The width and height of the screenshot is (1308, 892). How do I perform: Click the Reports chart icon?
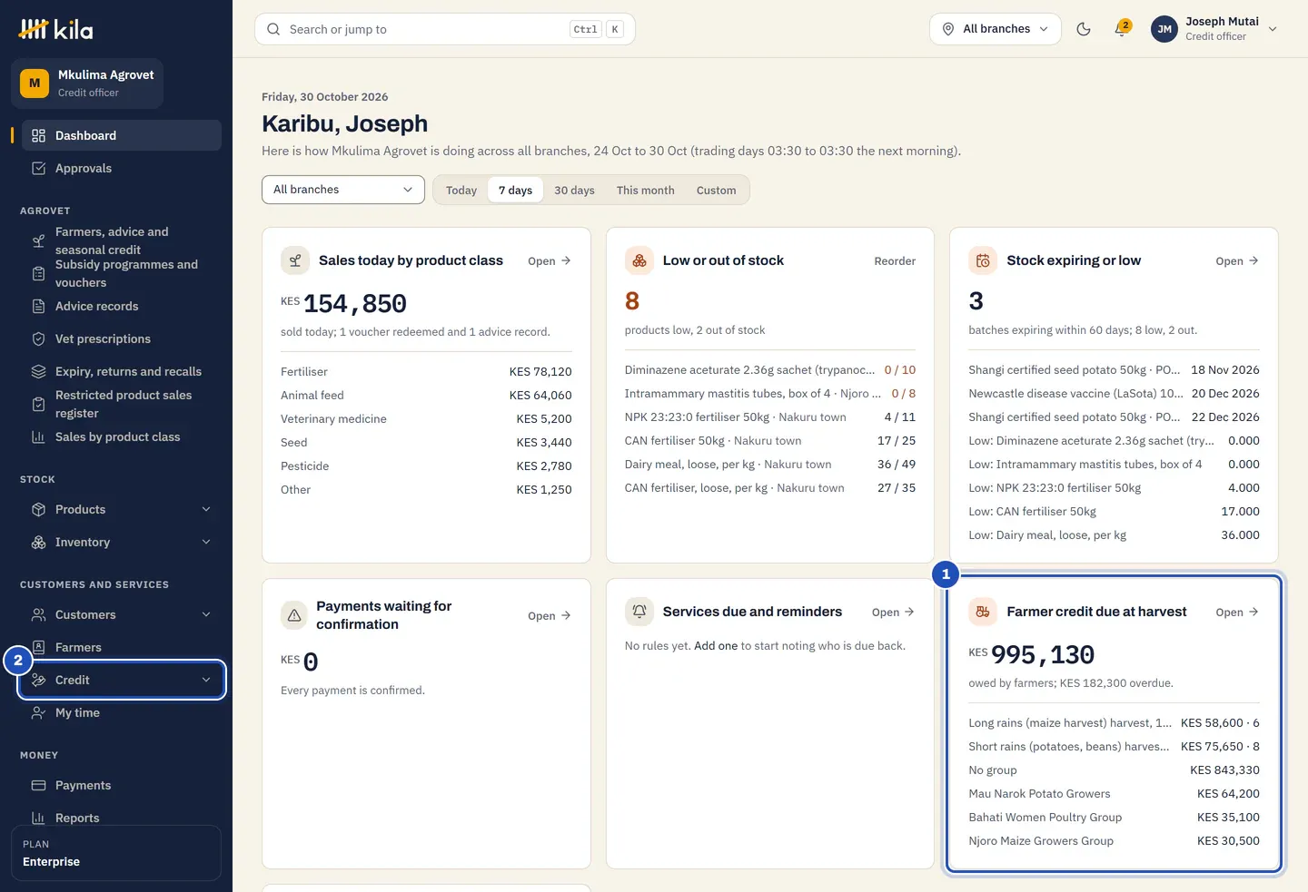38,818
